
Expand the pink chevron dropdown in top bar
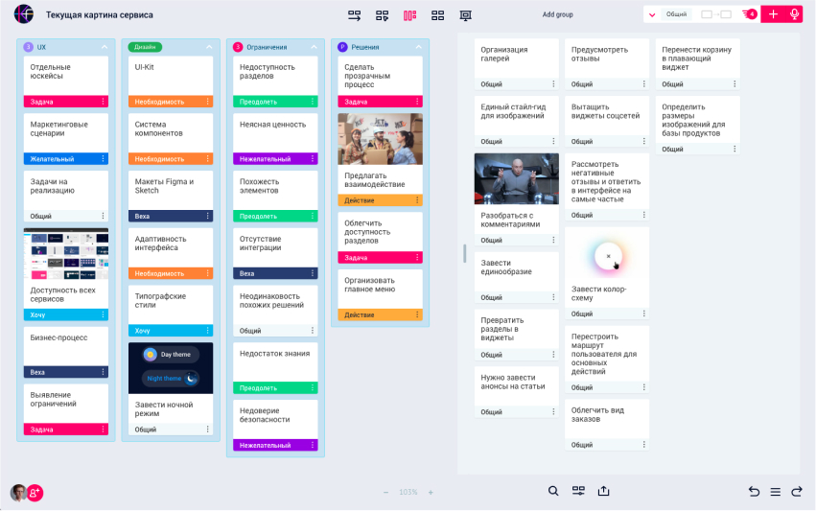(652, 14)
